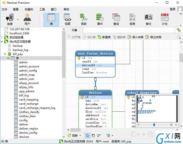Image resolution: width=183 pixels, height=144 pixels.
Task: Click the navigator overview thumbnail
Action: click(157, 109)
